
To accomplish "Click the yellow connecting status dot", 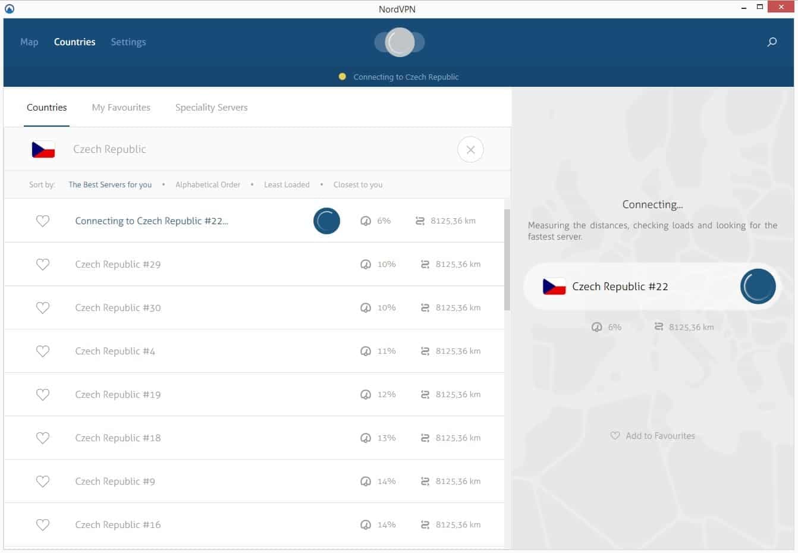I will point(343,77).
